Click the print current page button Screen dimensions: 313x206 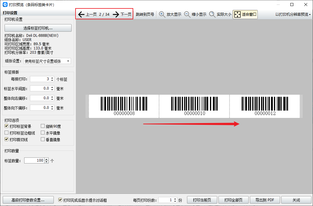tap(202, 200)
